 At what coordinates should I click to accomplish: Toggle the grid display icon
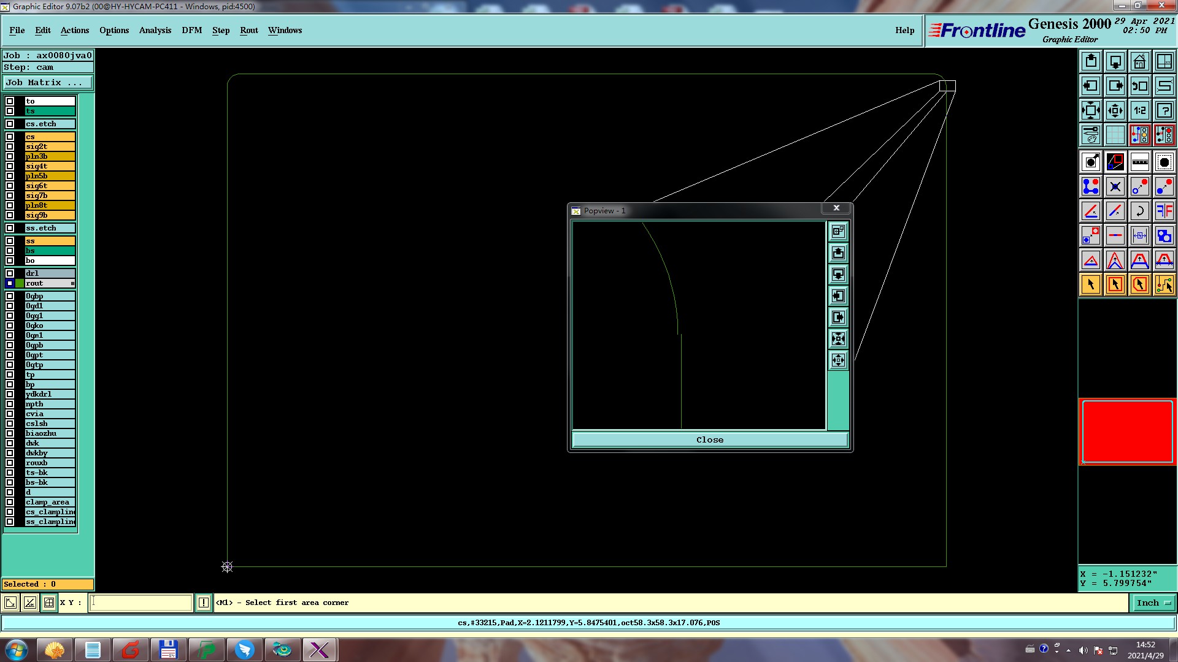coord(1115,135)
